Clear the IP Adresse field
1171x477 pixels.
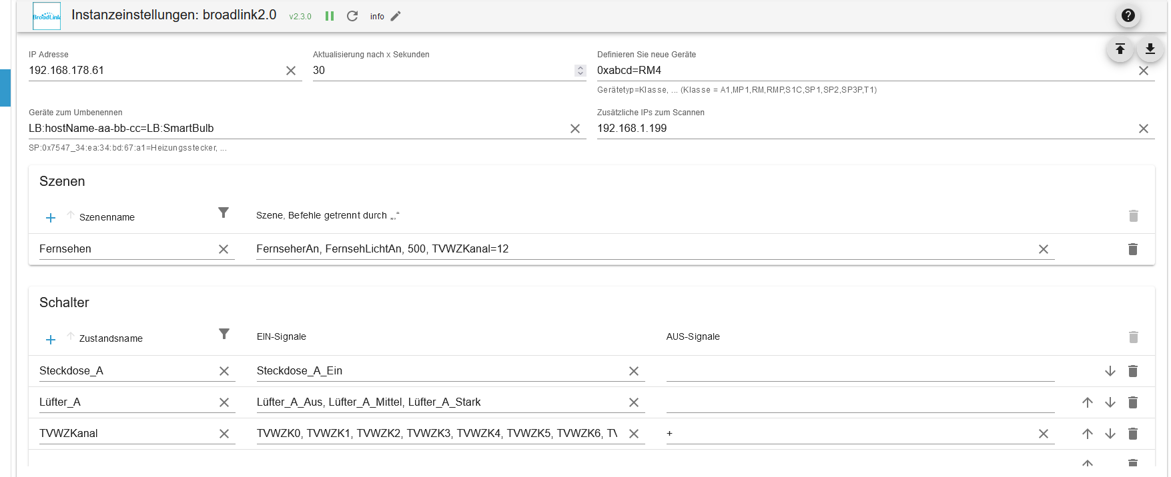click(x=291, y=71)
